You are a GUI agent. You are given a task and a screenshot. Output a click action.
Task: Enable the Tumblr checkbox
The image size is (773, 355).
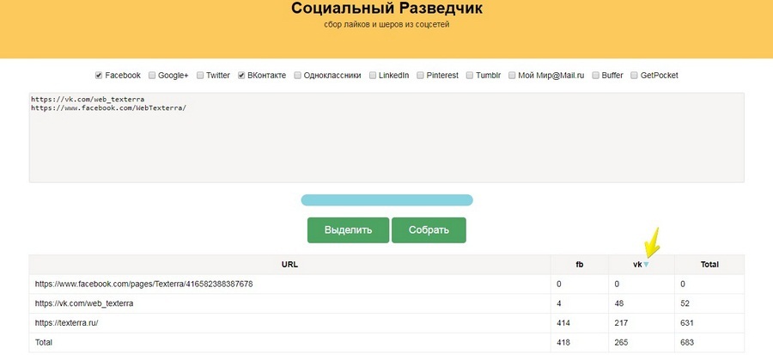click(x=470, y=76)
